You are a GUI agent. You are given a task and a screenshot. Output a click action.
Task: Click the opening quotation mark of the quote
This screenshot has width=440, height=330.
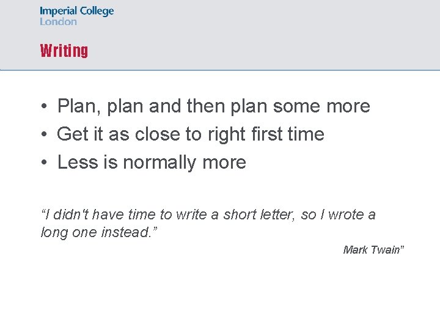tap(43, 215)
